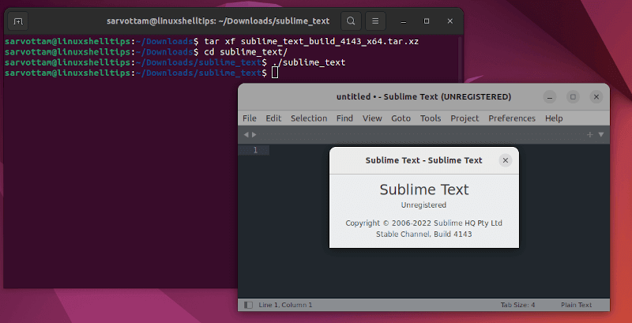Click the left tab navigation arrow in Sublime
This screenshot has height=323, width=632.
246,135
